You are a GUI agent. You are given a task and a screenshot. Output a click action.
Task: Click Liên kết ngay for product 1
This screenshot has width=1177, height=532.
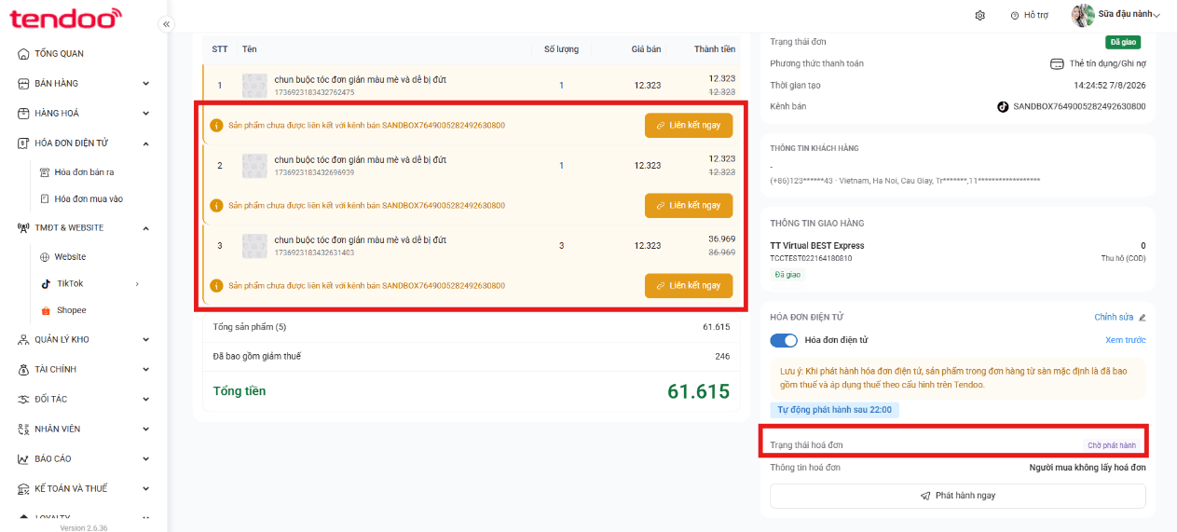(689, 126)
